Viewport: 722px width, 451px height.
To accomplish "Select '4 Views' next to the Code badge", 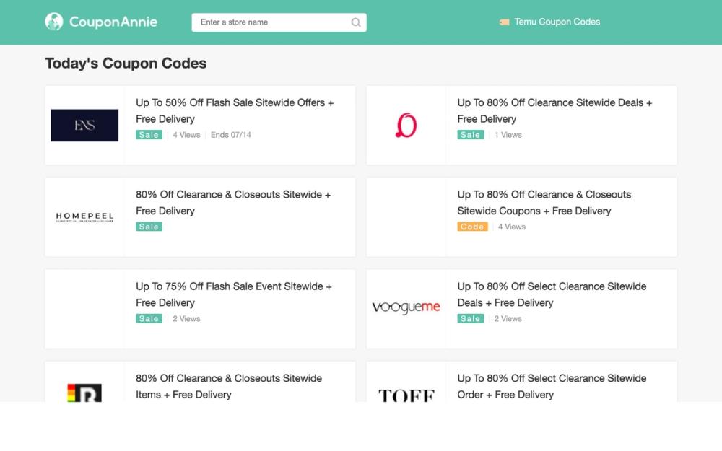I will [x=512, y=227].
